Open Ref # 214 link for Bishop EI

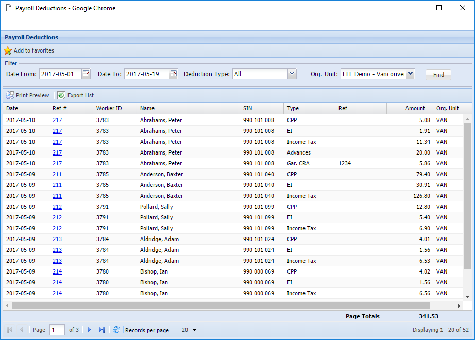[x=57, y=282]
